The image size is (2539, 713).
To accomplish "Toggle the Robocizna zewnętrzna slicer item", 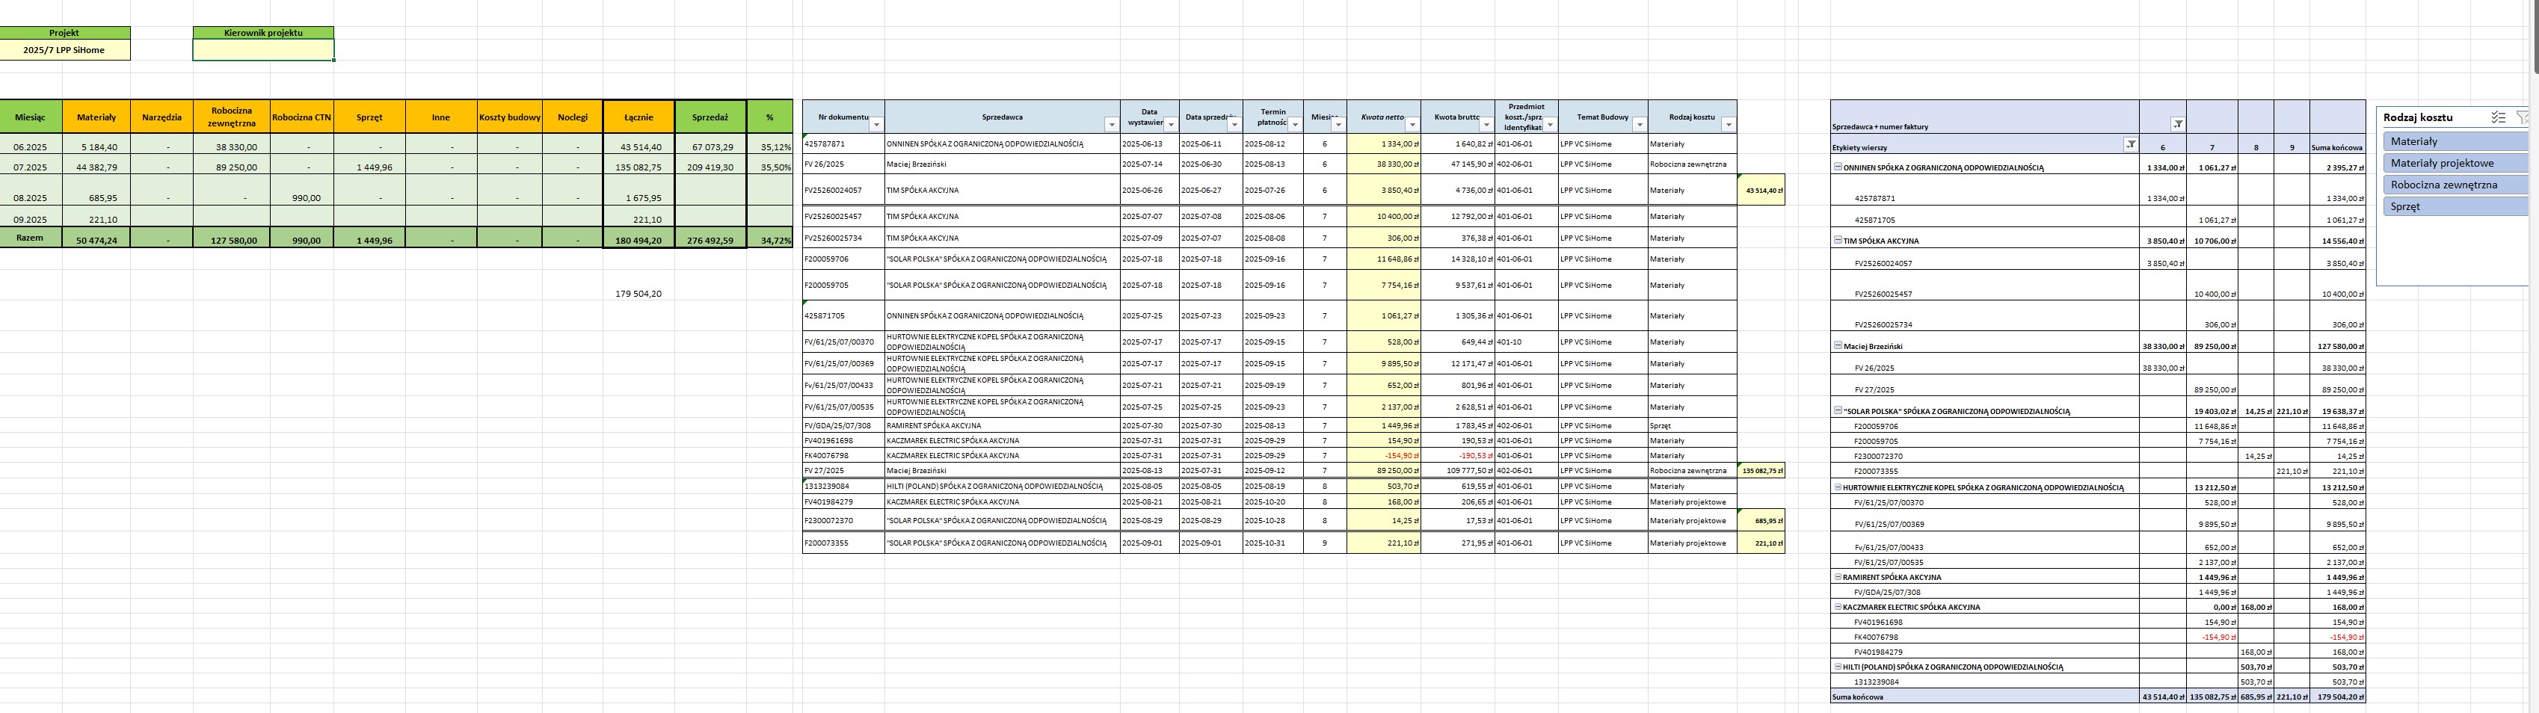I will (2456, 185).
